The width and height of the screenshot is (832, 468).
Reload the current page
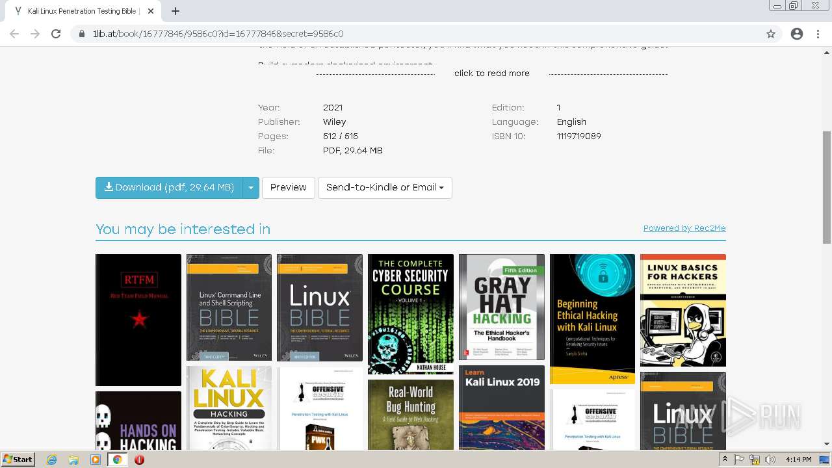(x=56, y=34)
